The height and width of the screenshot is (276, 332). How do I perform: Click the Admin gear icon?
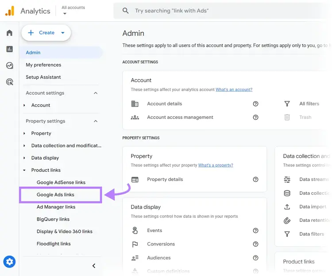tap(9, 262)
